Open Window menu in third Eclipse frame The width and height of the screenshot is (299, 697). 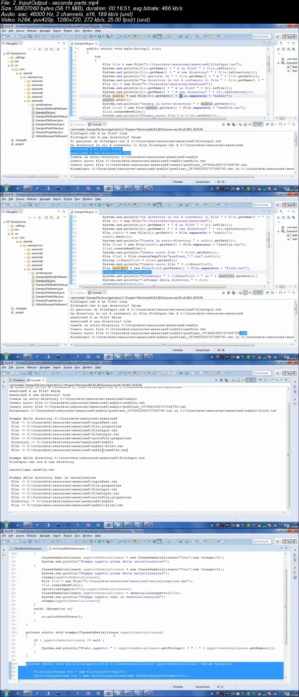[x=87, y=367]
